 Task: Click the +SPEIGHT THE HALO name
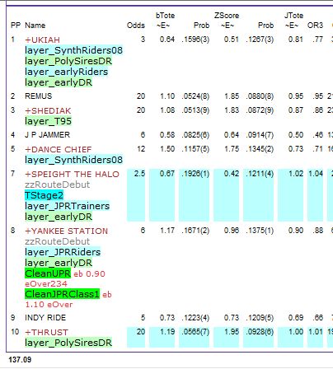72,174
